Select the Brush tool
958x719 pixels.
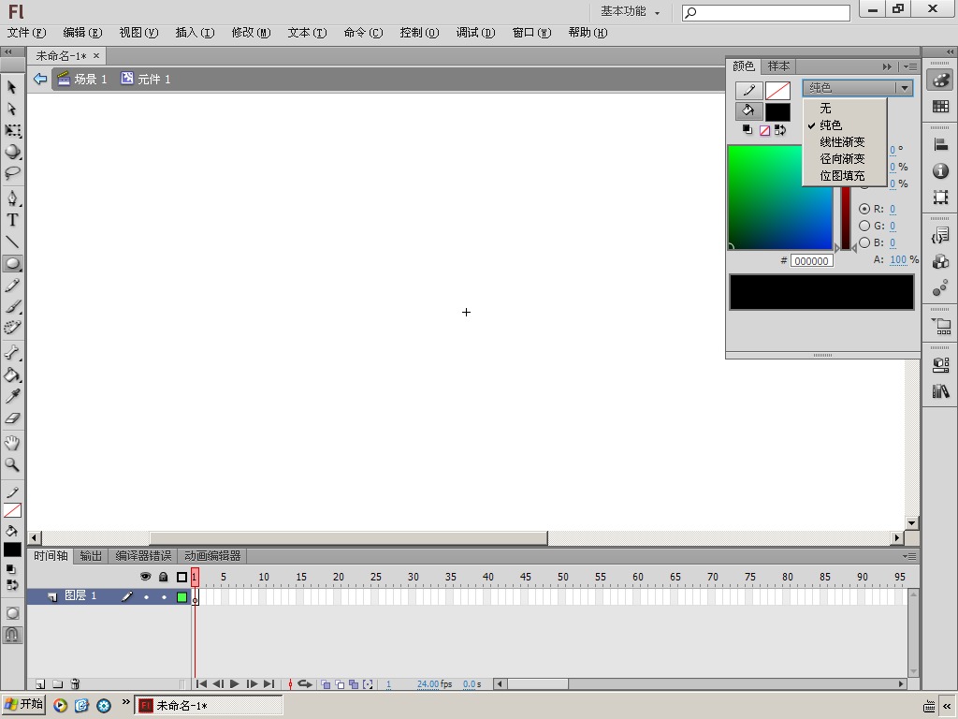(x=12, y=306)
